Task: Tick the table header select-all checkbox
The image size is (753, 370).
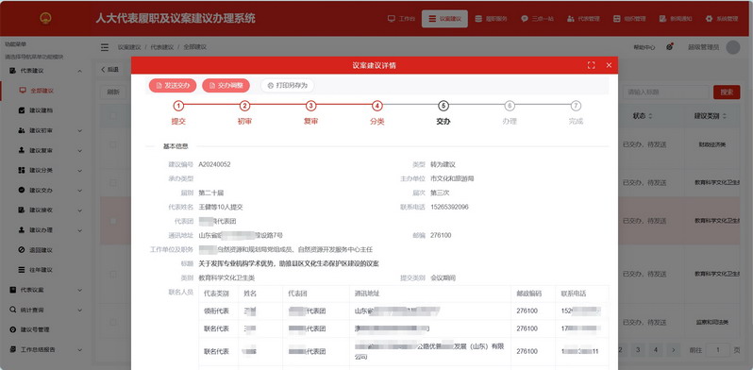Action: [113, 116]
